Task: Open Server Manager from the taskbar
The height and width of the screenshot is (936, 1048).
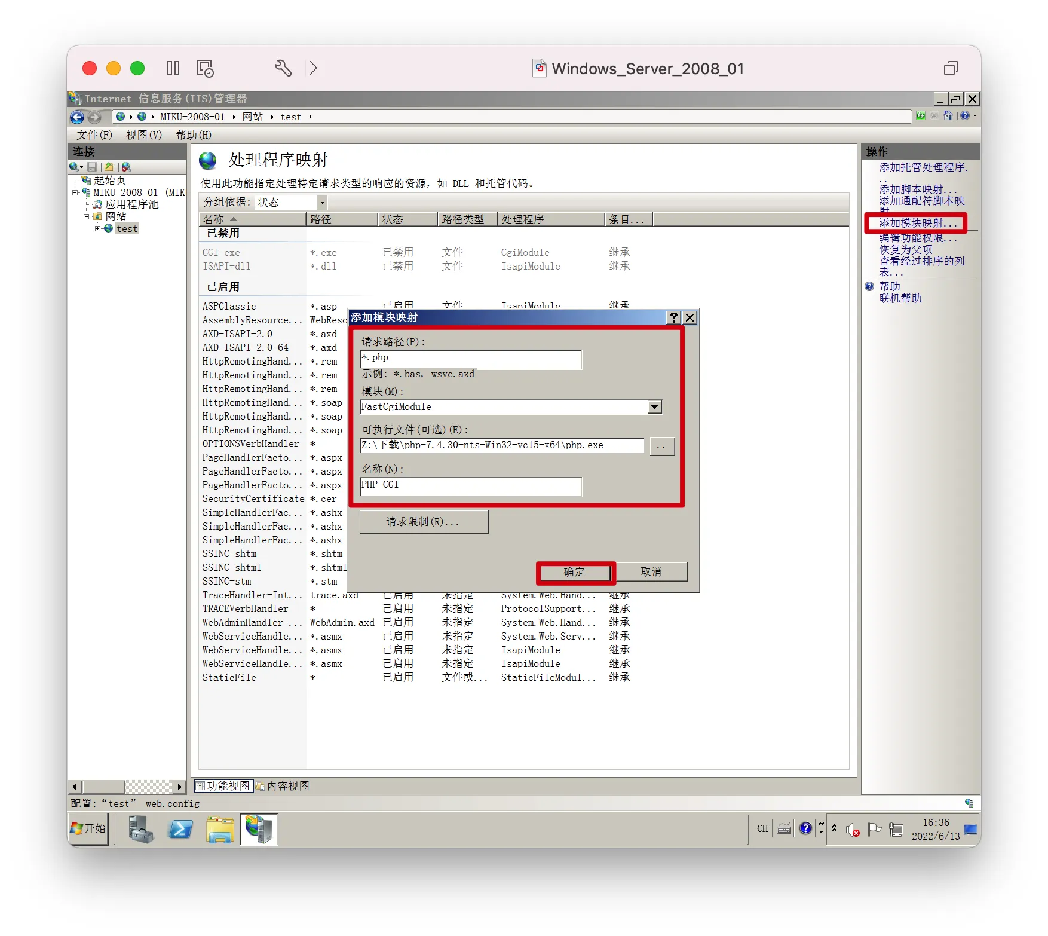Action: [x=142, y=829]
